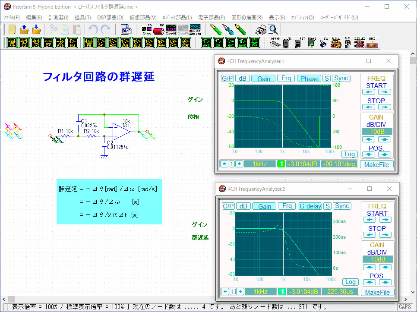Click the channel 1 indicator in FrequencyAnalyzer.2
Viewport: 417px width, 312px height.
(x=282, y=292)
